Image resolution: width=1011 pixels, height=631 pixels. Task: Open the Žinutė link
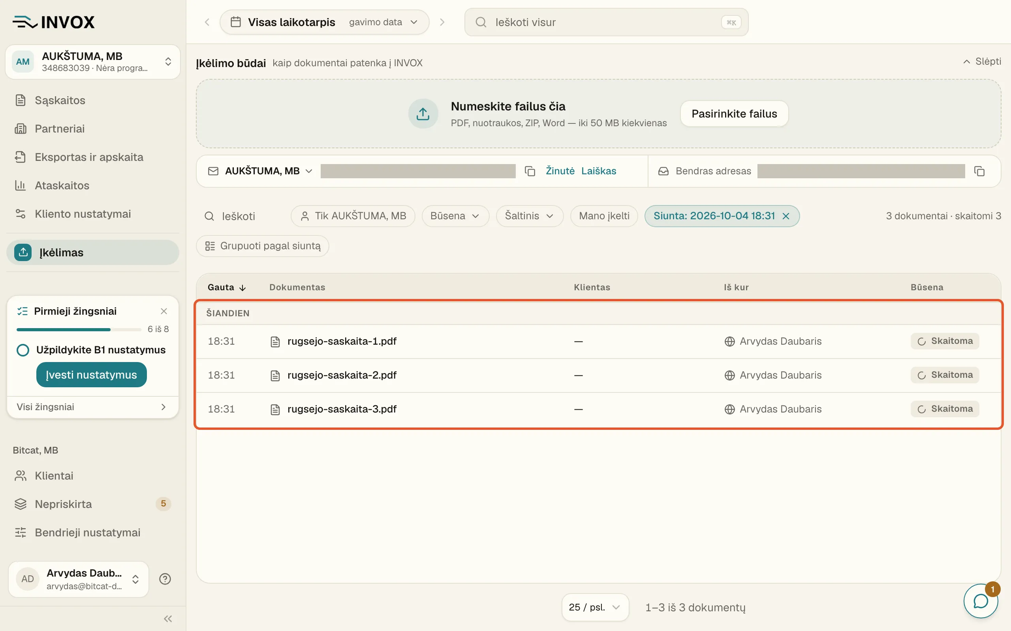[x=560, y=171]
